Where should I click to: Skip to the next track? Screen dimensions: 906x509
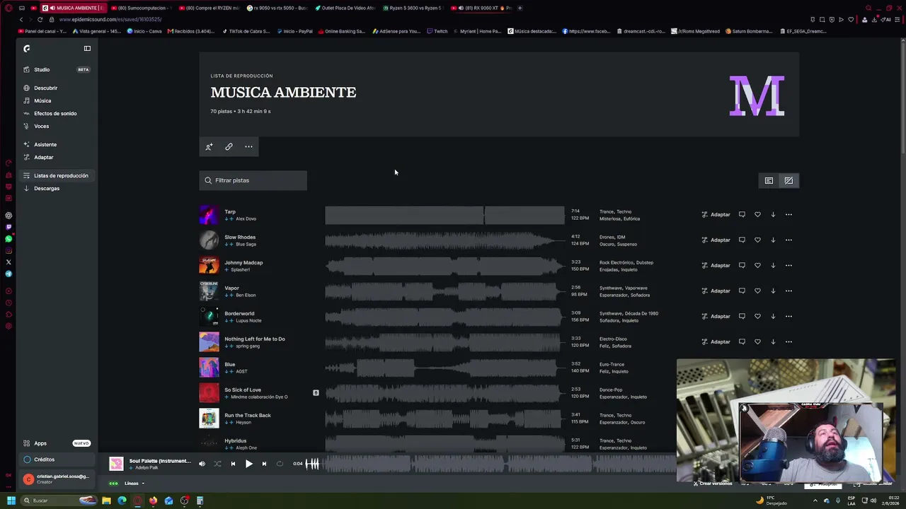coord(264,464)
